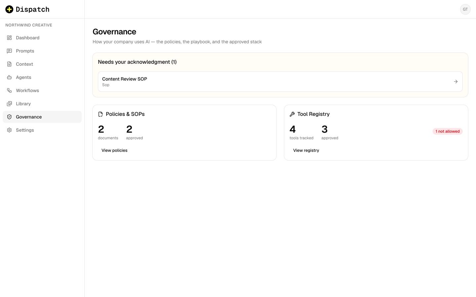Screen dimensions: 476x297
Task: Go to Prompts in the sidebar
Action: [42, 51]
